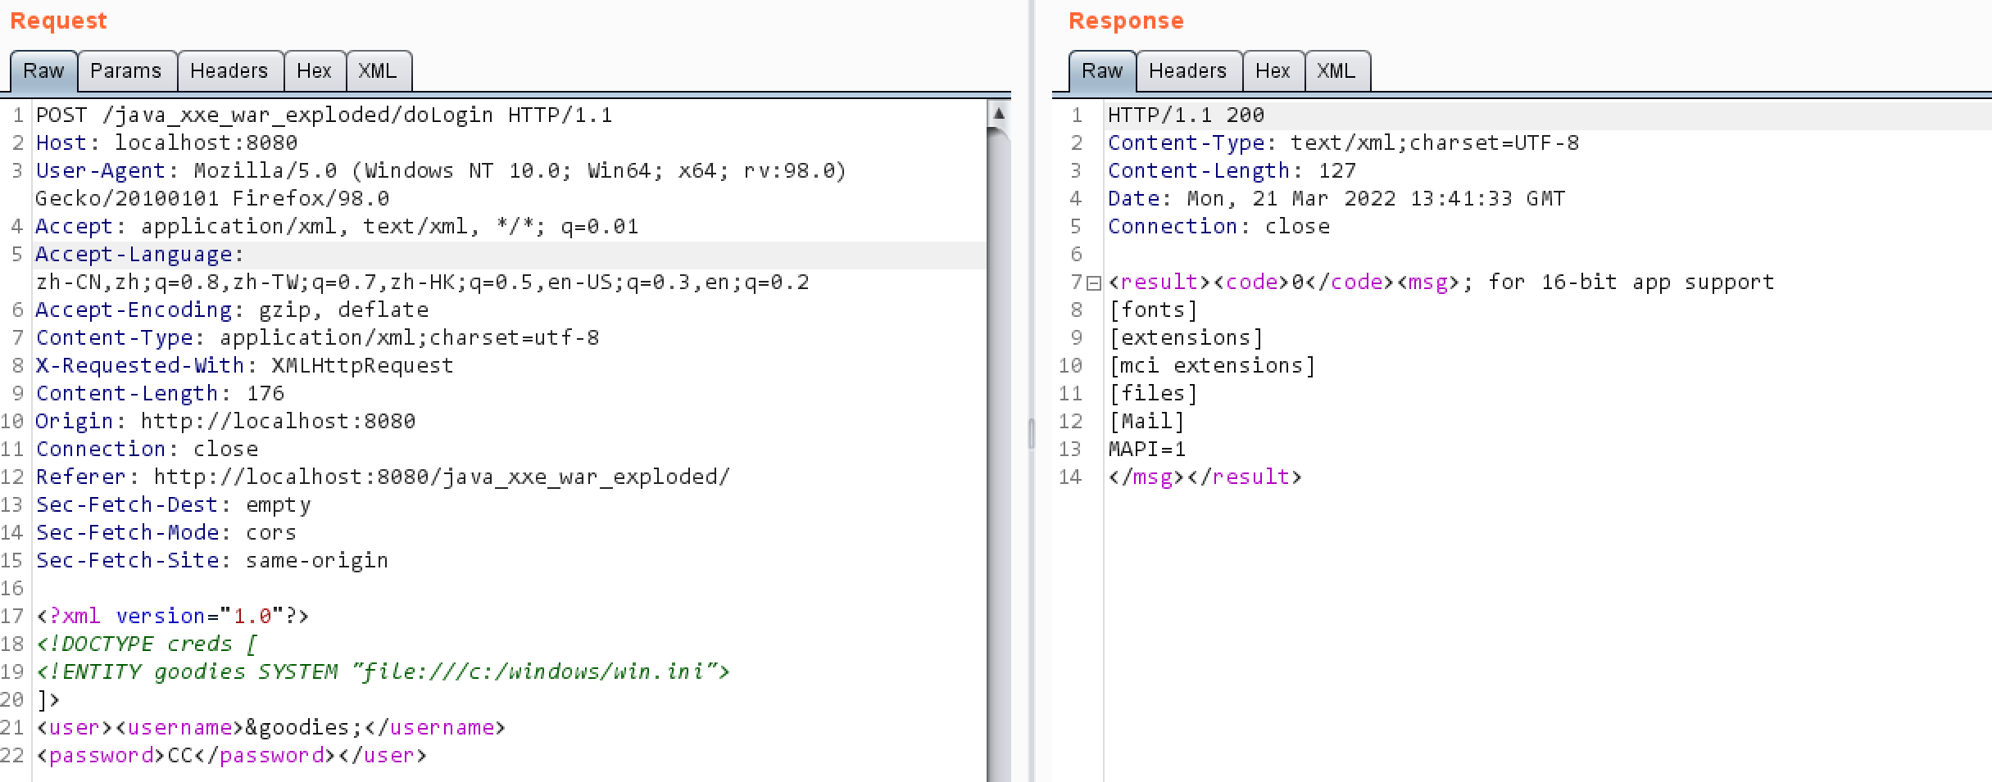Click the response Content-Type text/xml line

pyautogui.click(x=1343, y=142)
